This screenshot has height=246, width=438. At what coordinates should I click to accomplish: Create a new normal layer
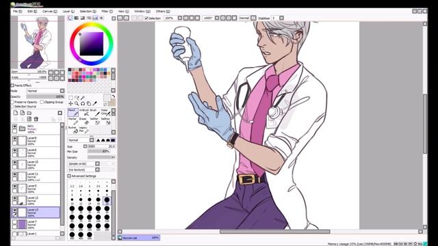point(16,113)
